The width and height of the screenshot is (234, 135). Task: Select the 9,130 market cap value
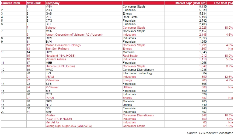point(202,6)
